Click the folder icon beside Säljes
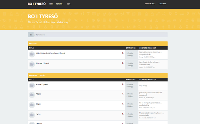 [32, 105]
